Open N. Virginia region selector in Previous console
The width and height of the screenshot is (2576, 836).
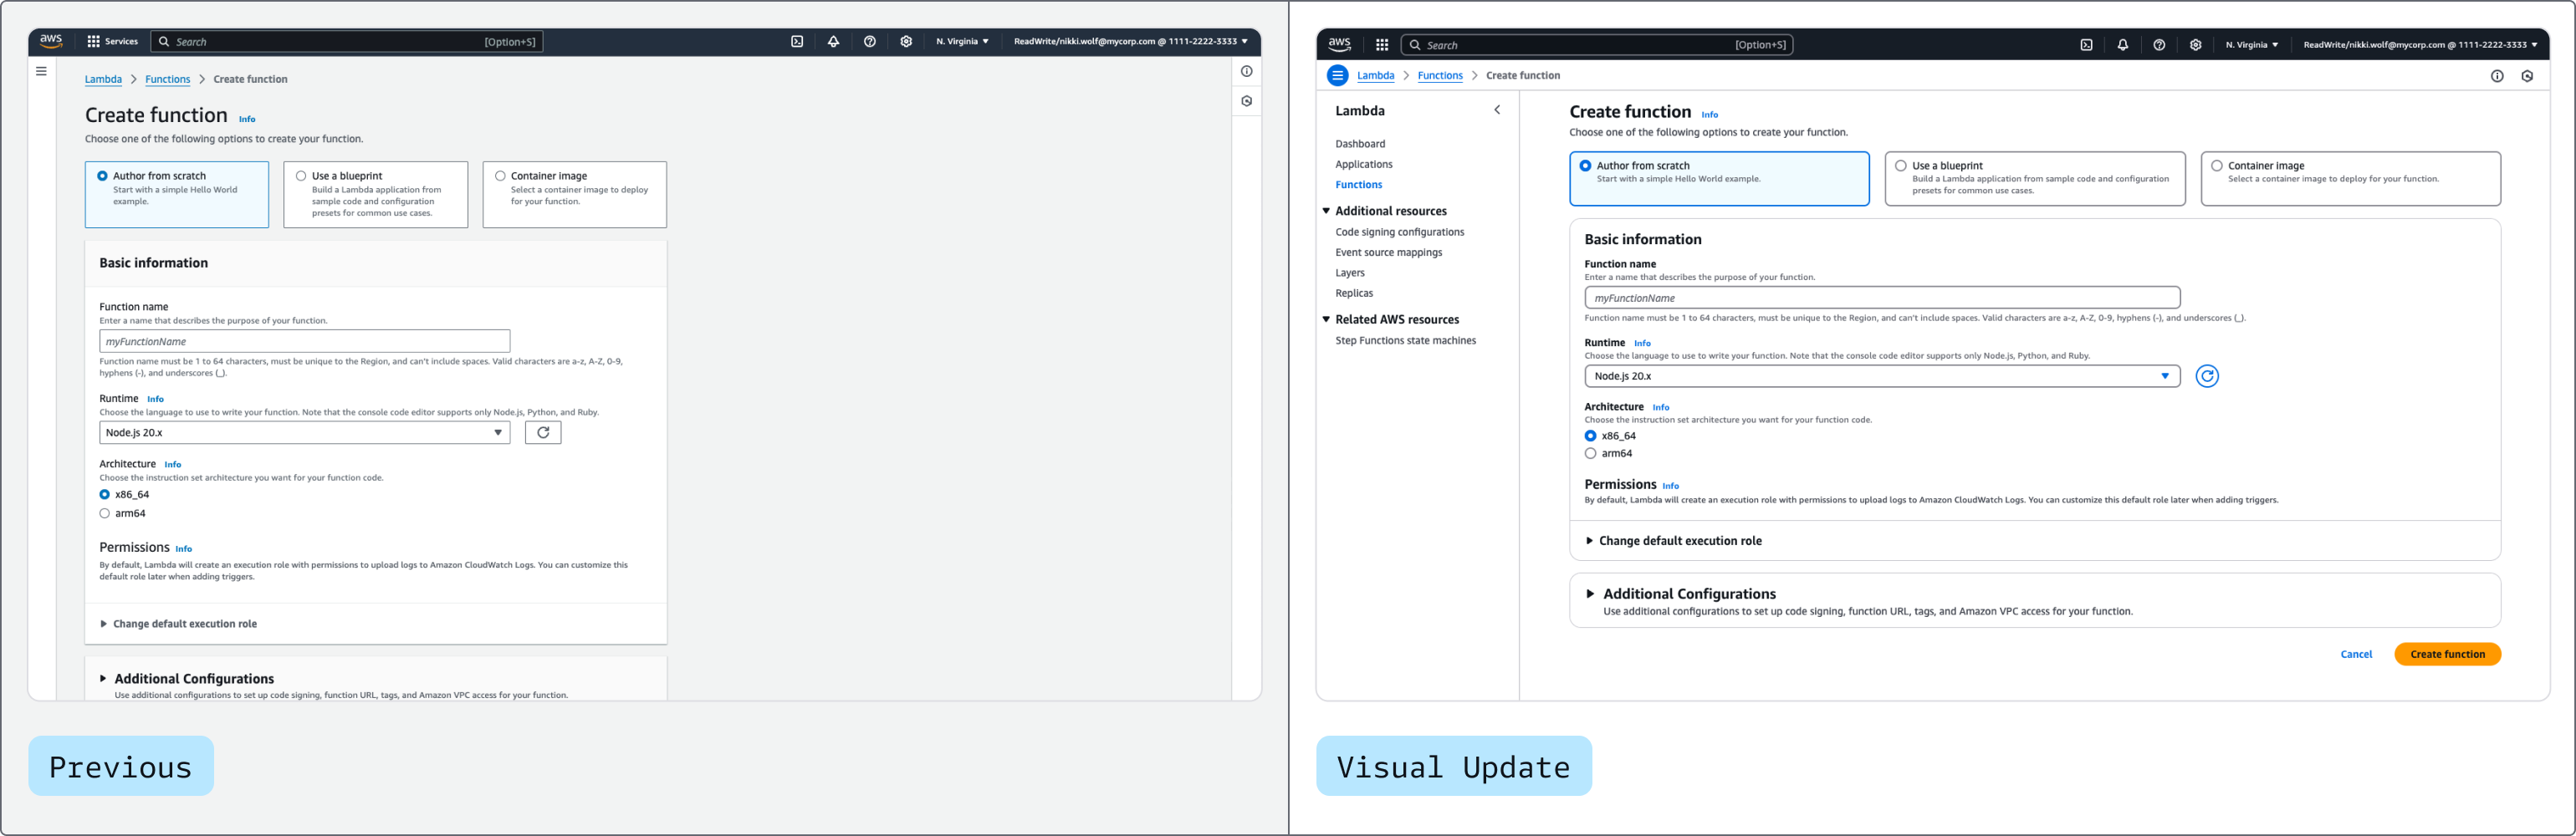coord(962,41)
